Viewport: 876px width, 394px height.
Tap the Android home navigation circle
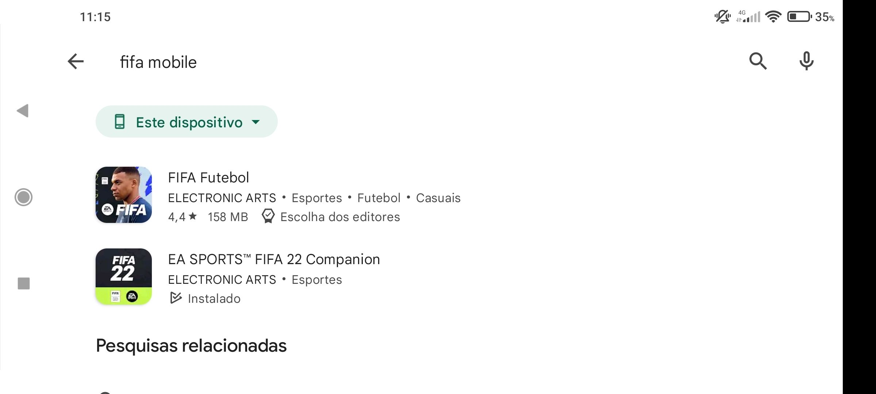(23, 197)
